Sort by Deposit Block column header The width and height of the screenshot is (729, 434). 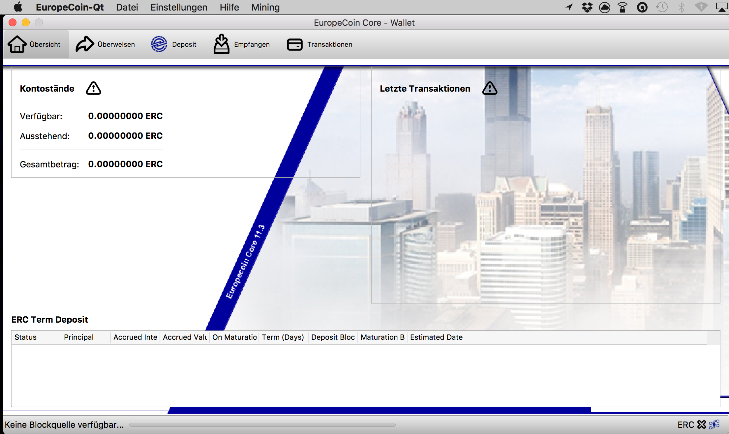point(333,337)
